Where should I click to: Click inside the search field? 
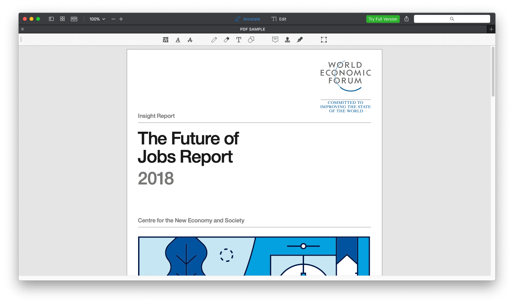pyautogui.click(x=452, y=19)
